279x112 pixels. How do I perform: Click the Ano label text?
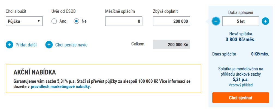tap(63, 21)
